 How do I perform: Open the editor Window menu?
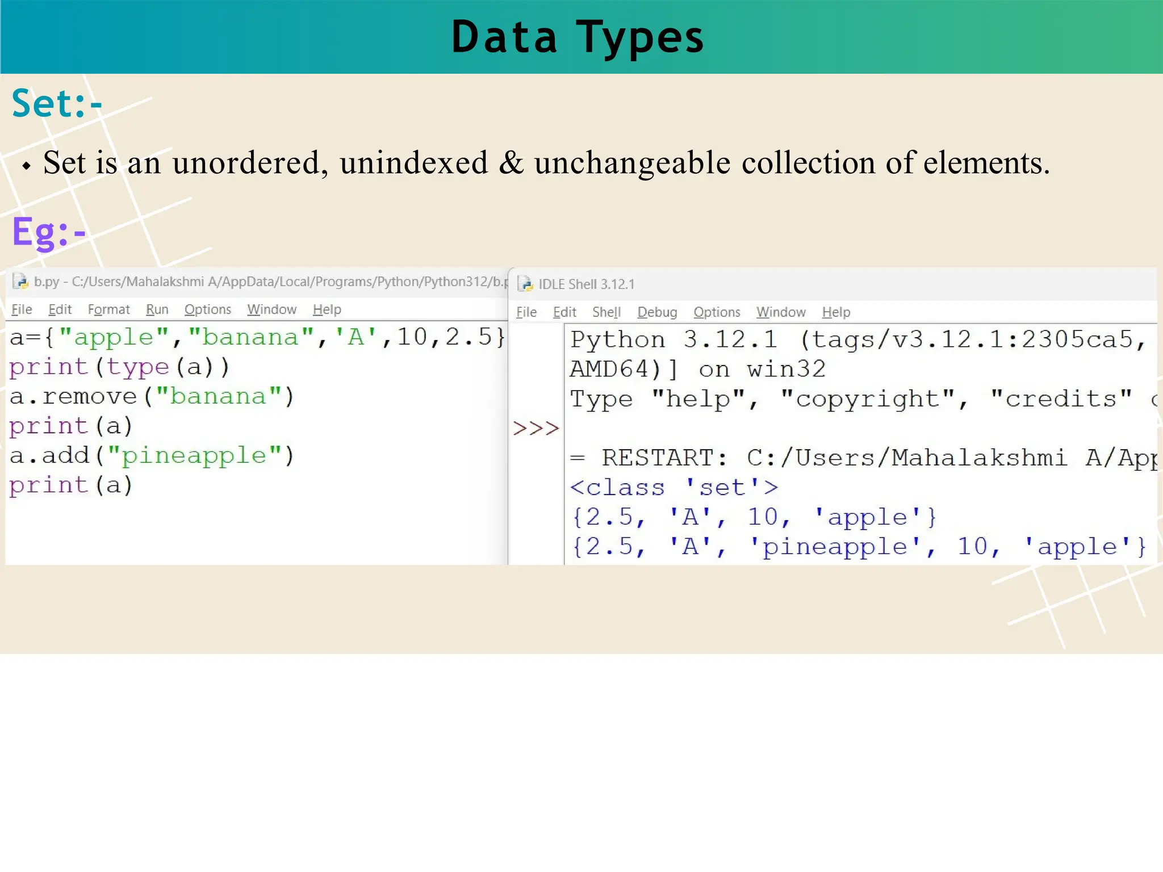[x=271, y=309]
